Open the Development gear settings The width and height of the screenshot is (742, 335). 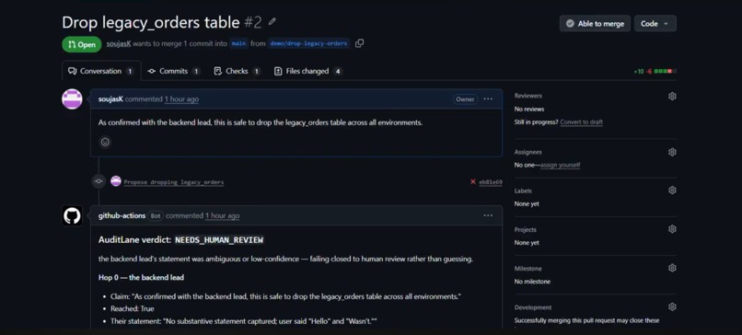point(672,307)
